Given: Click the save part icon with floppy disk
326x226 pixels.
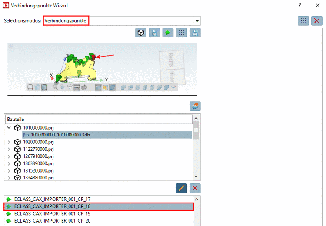Looking at the screenshot, I should 154,33.
